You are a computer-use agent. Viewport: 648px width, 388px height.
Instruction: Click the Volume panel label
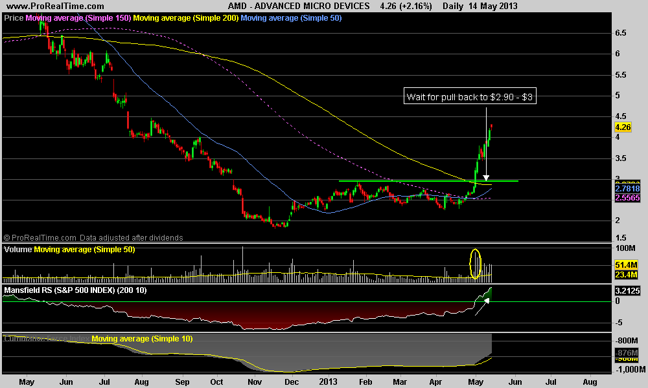click(x=17, y=250)
